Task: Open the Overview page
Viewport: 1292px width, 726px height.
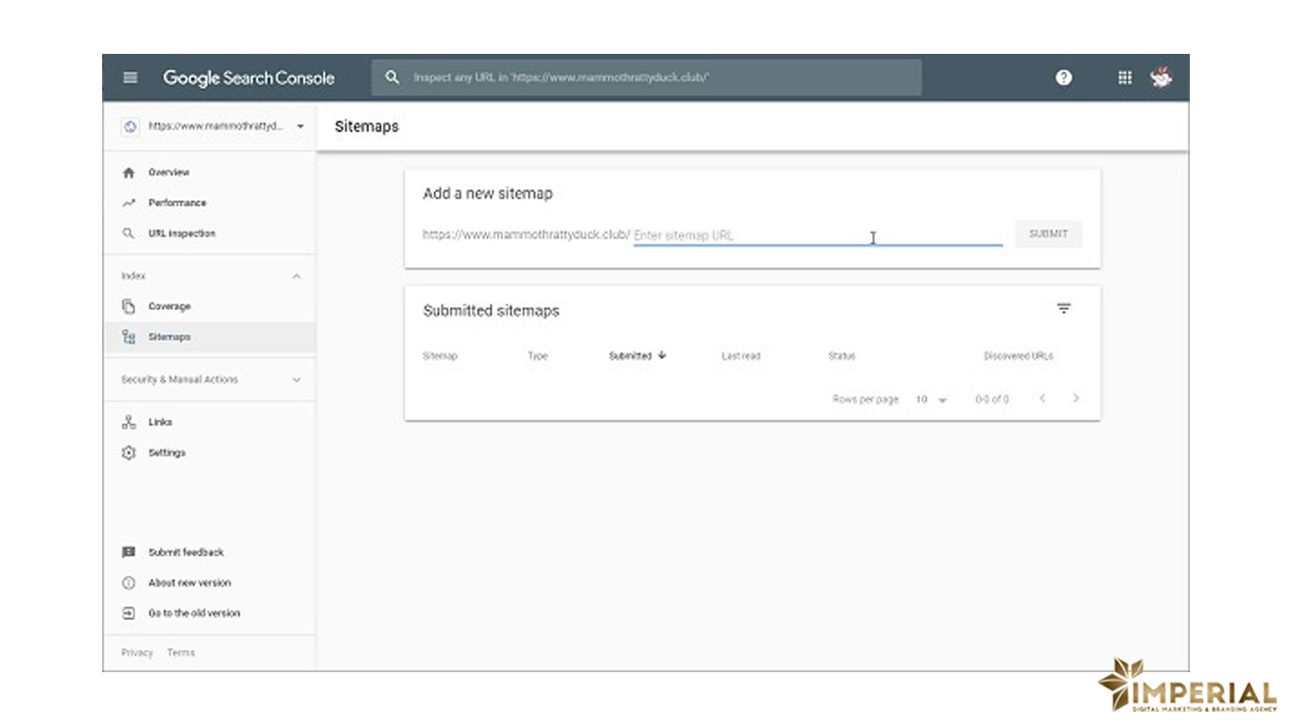Action: pos(168,173)
